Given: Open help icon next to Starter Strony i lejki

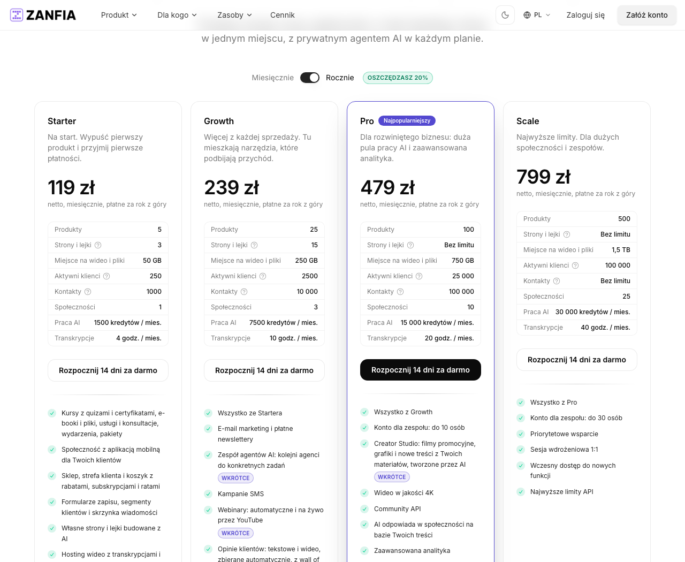Looking at the screenshot, I should (98, 245).
